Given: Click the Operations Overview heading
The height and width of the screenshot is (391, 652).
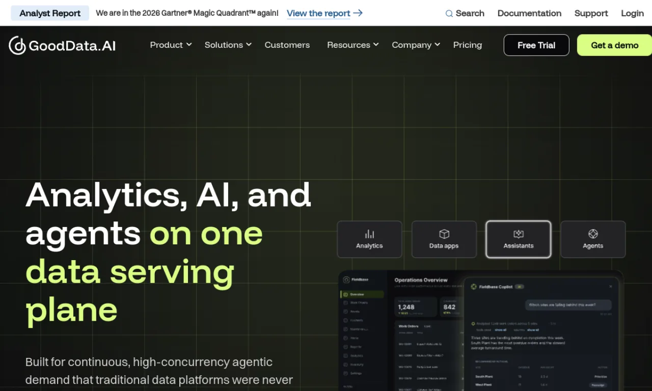Looking at the screenshot, I should (x=421, y=280).
